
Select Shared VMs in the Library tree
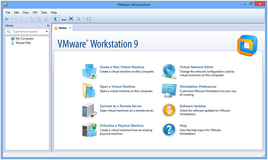23,43
